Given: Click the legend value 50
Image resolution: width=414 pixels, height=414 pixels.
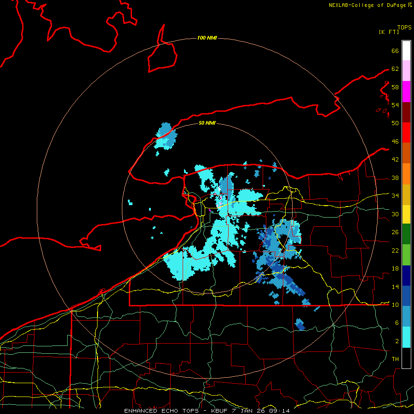Looking at the screenshot, I should [x=395, y=123].
